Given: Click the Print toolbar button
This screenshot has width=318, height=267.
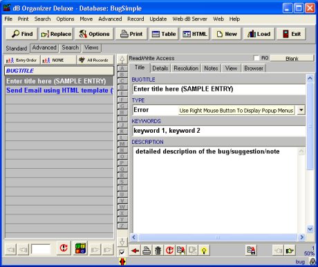Looking at the screenshot, I should coord(131,34).
